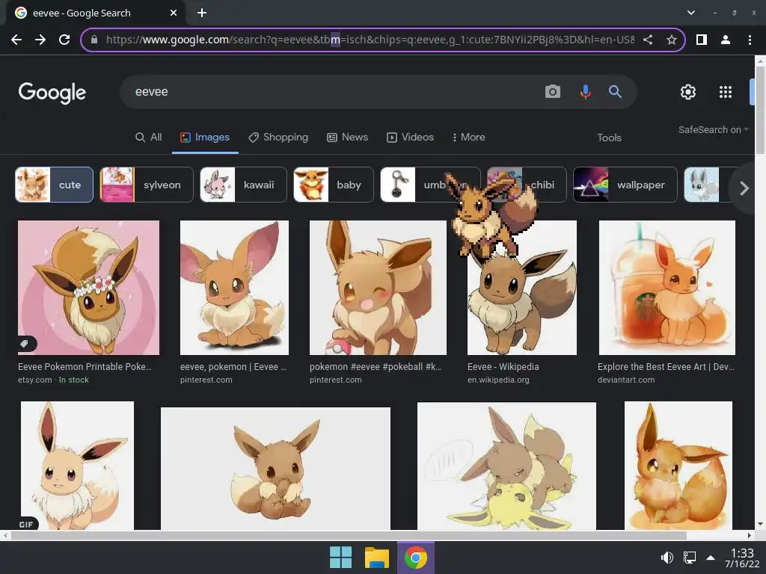Open Explore the Best Eevee Art image
The height and width of the screenshot is (574, 766).
[667, 288]
